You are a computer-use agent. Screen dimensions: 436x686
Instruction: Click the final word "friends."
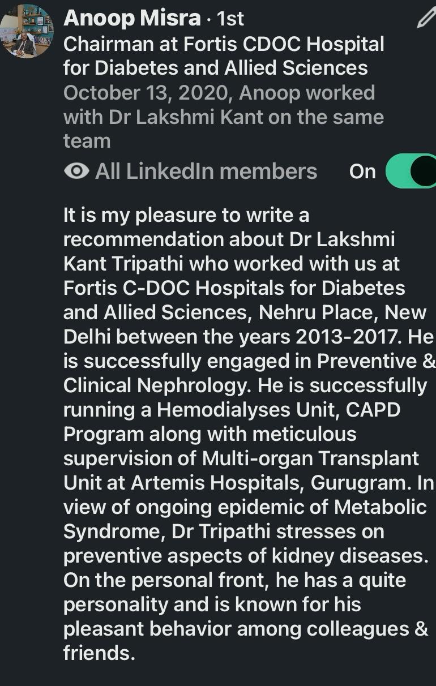(99, 653)
